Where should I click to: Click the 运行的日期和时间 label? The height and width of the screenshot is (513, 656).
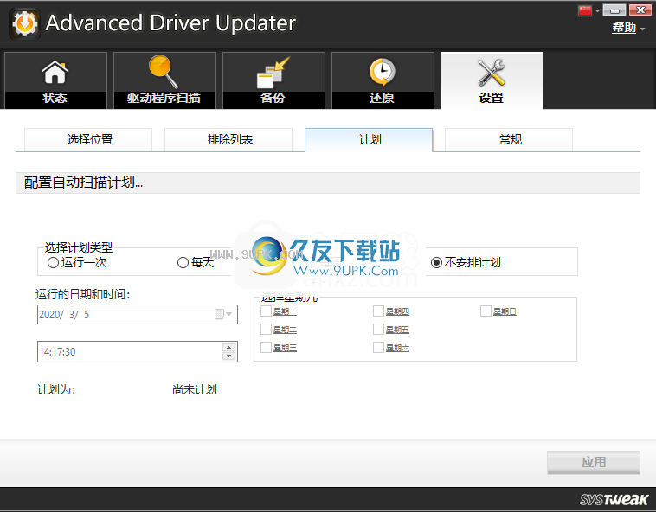click(x=83, y=294)
